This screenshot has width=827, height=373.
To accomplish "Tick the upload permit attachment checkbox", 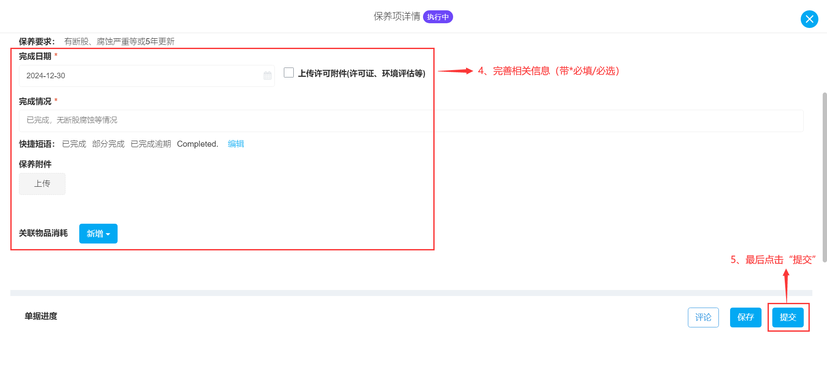I will (x=289, y=73).
